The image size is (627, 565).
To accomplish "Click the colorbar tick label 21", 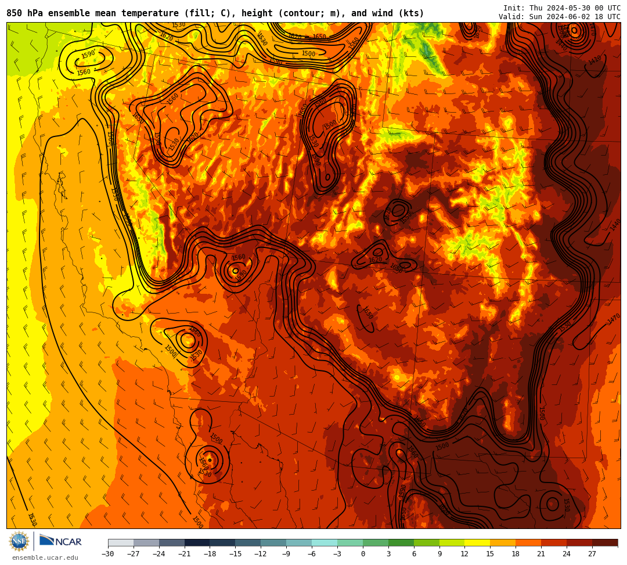I will [542, 554].
